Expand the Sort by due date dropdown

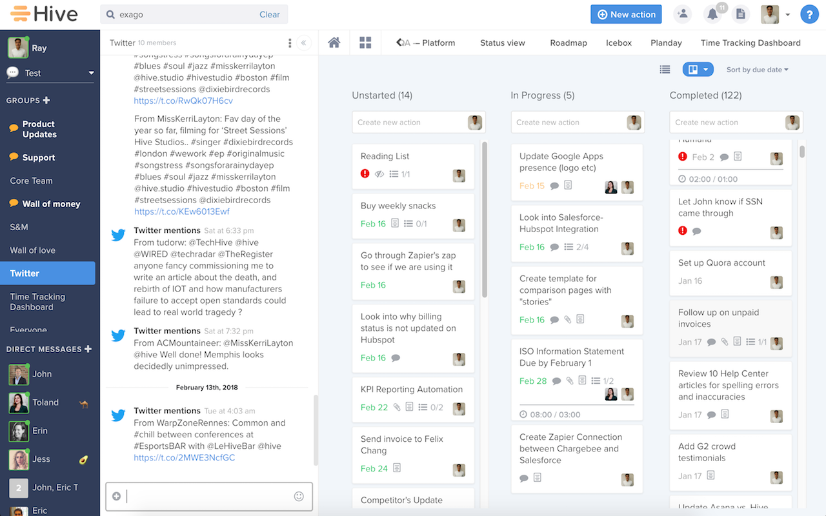[757, 70]
